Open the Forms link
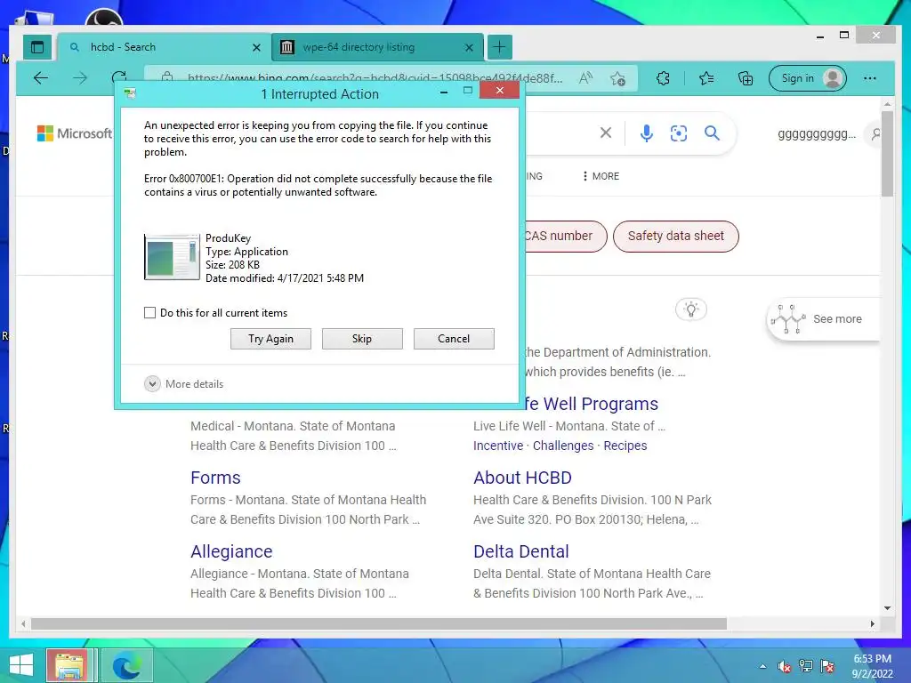Screen dimensions: 911x683 tap(215, 478)
